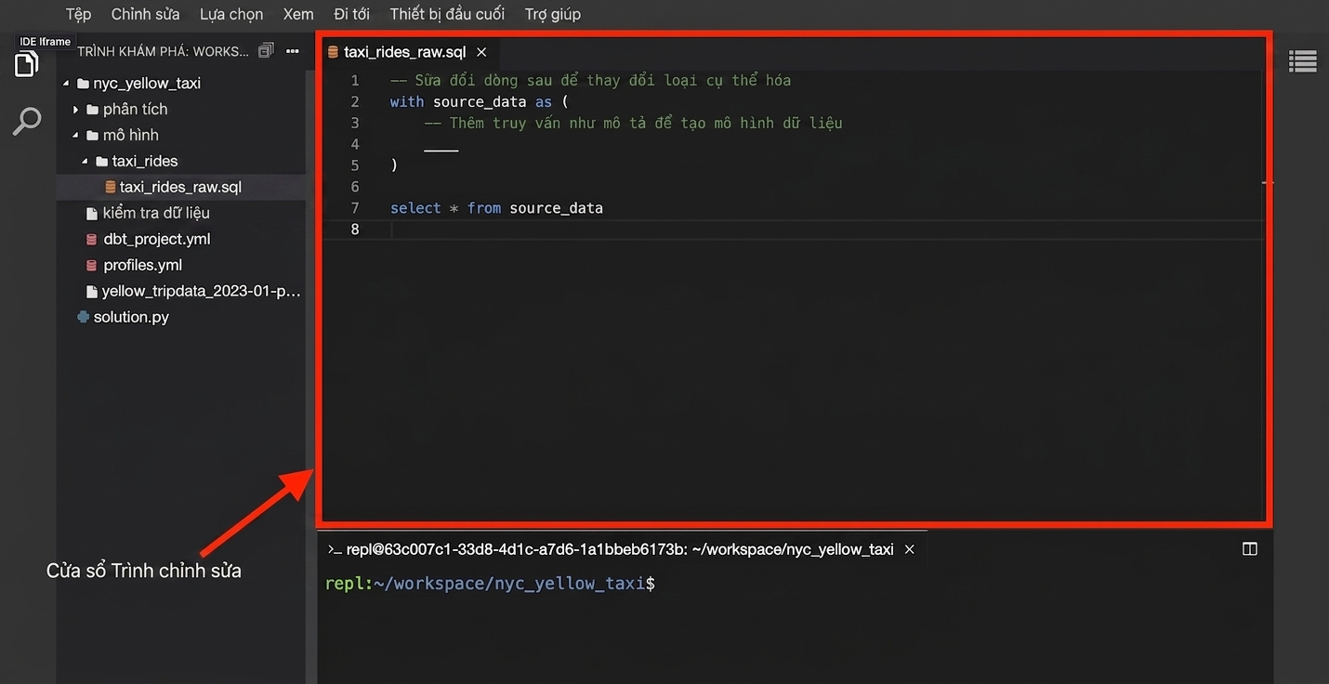
Task: Open kiểm tra dữ liệu file
Action: point(156,213)
